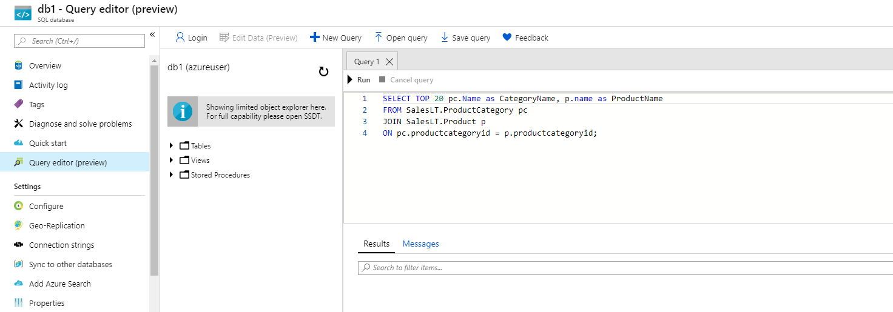Click the refresh icon beside db1 (azureuser)
The height and width of the screenshot is (312, 893).
(323, 72)
